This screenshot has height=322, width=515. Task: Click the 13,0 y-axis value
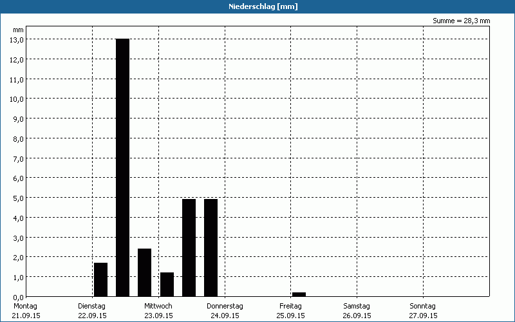(x=17, y=40)
